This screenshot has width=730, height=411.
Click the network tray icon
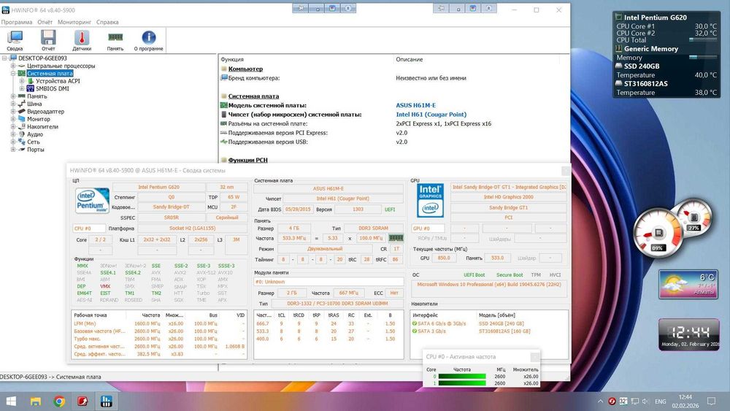634,402
